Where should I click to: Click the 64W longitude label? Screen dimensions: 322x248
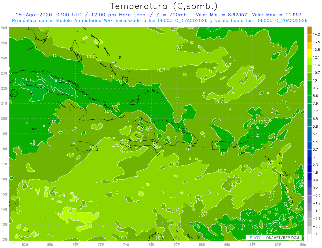[x=253, y=244]
